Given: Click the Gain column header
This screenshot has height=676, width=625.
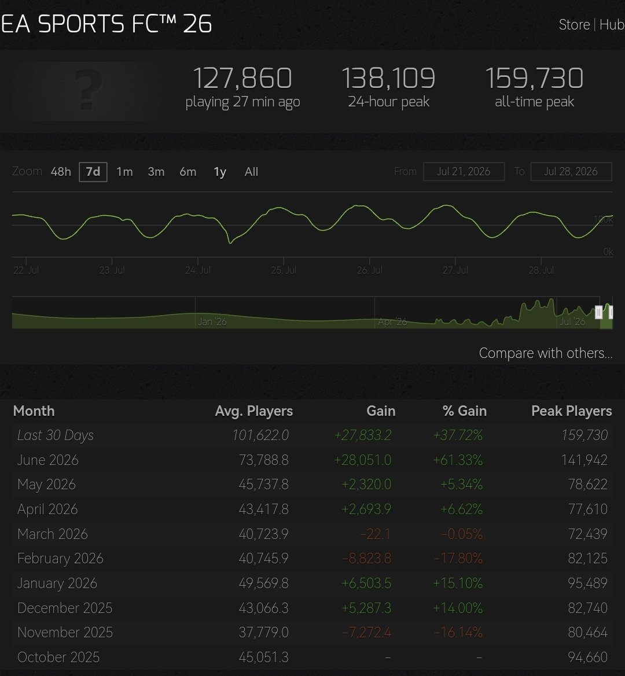Looking at the screenshot, I should pos(381,411).
